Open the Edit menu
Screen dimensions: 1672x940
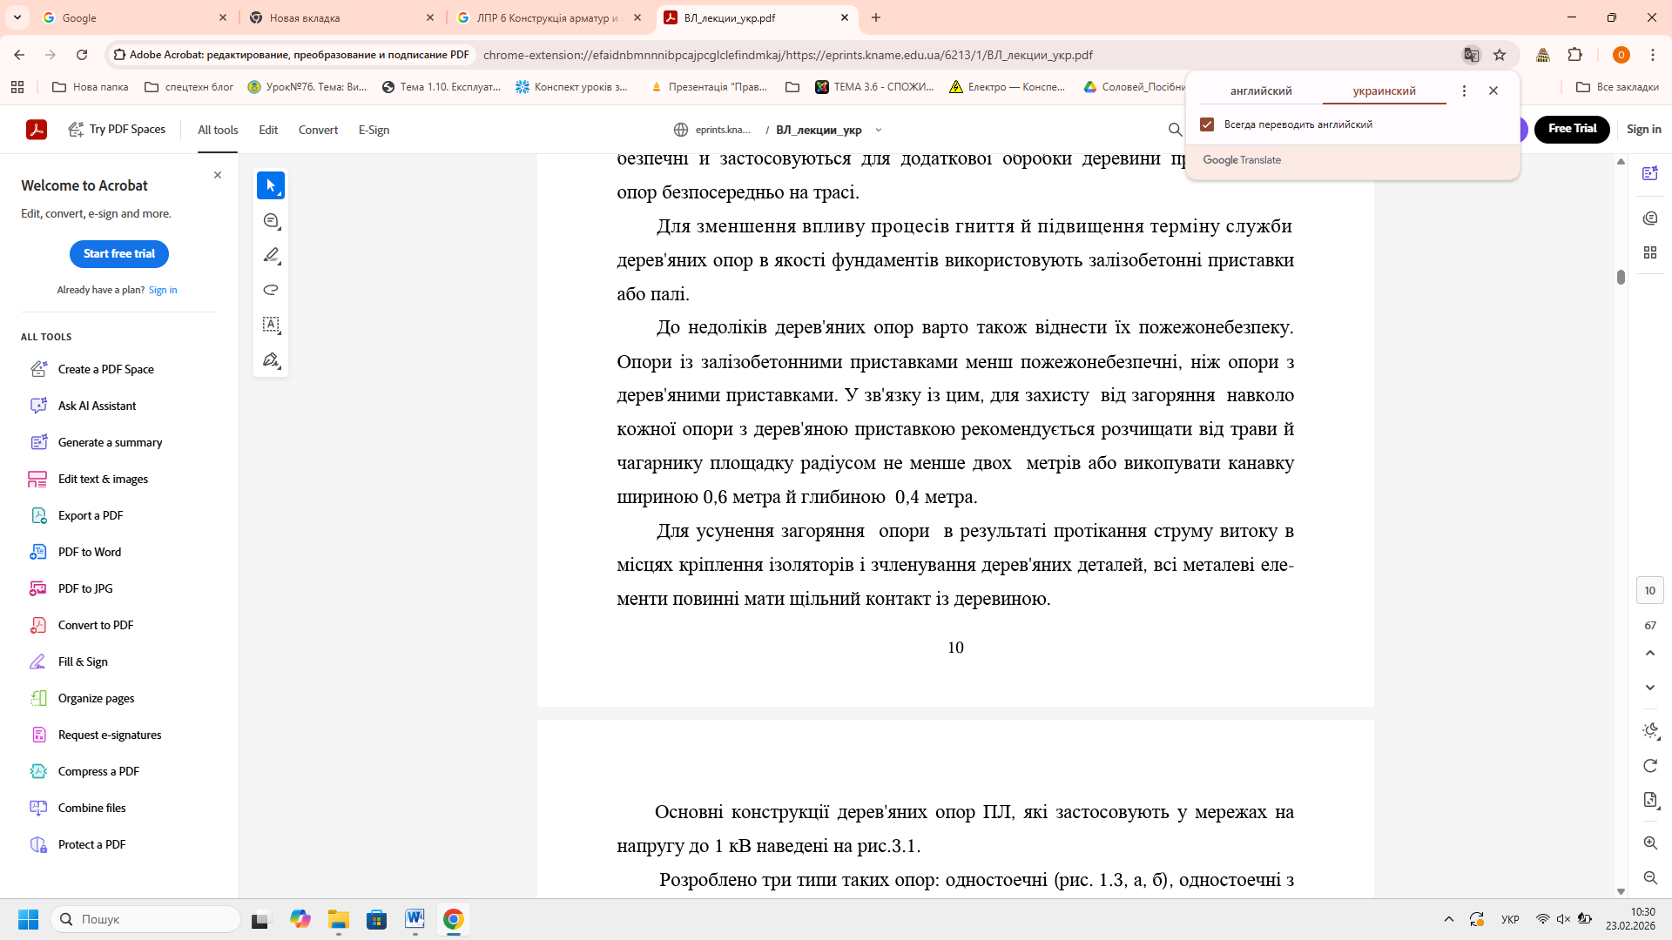pos(268,130)
